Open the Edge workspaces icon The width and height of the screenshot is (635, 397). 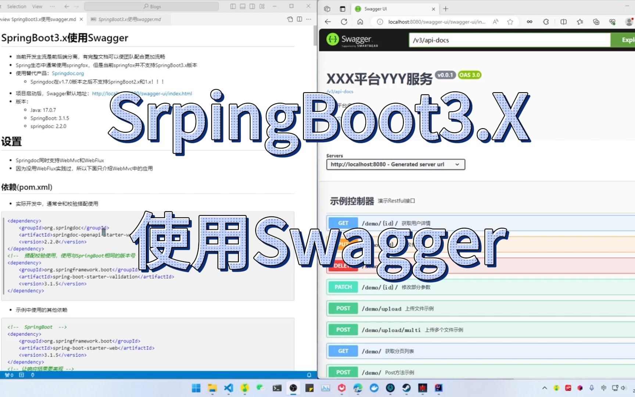click(x=327, y=9)
